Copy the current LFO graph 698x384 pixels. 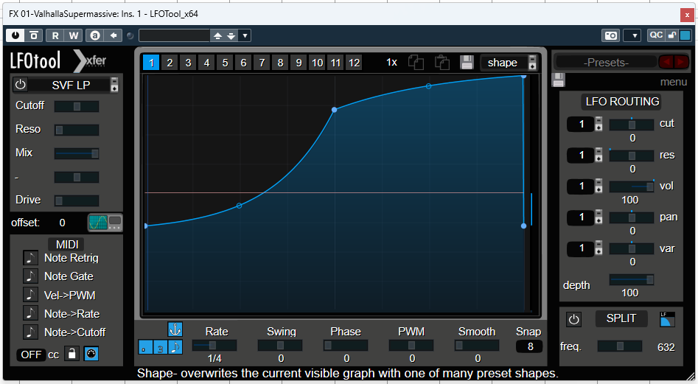(416, 63)
